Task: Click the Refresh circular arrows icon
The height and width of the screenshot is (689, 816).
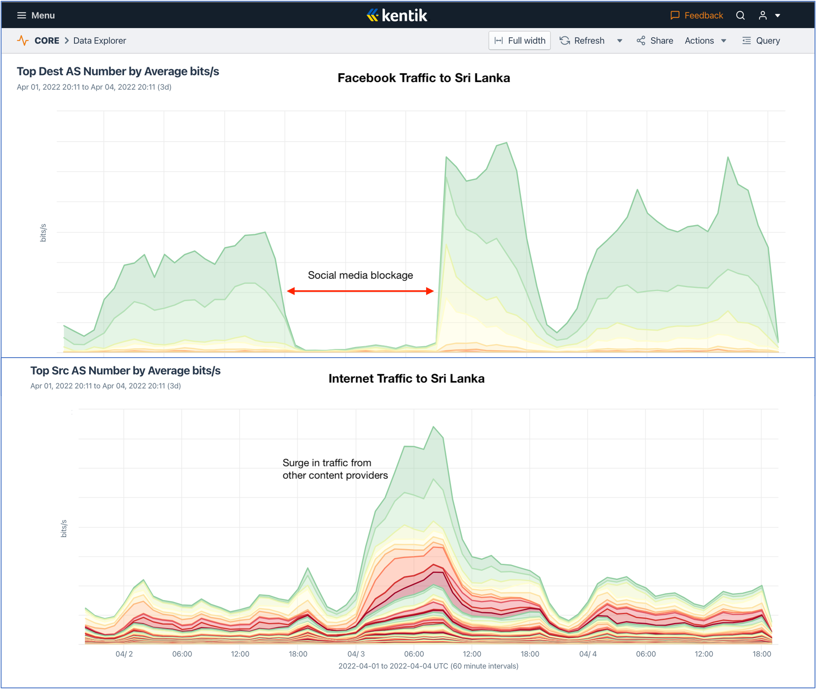Action: tap(565, 41)
